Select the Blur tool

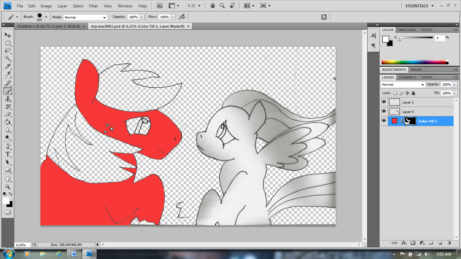click(7, 130)
